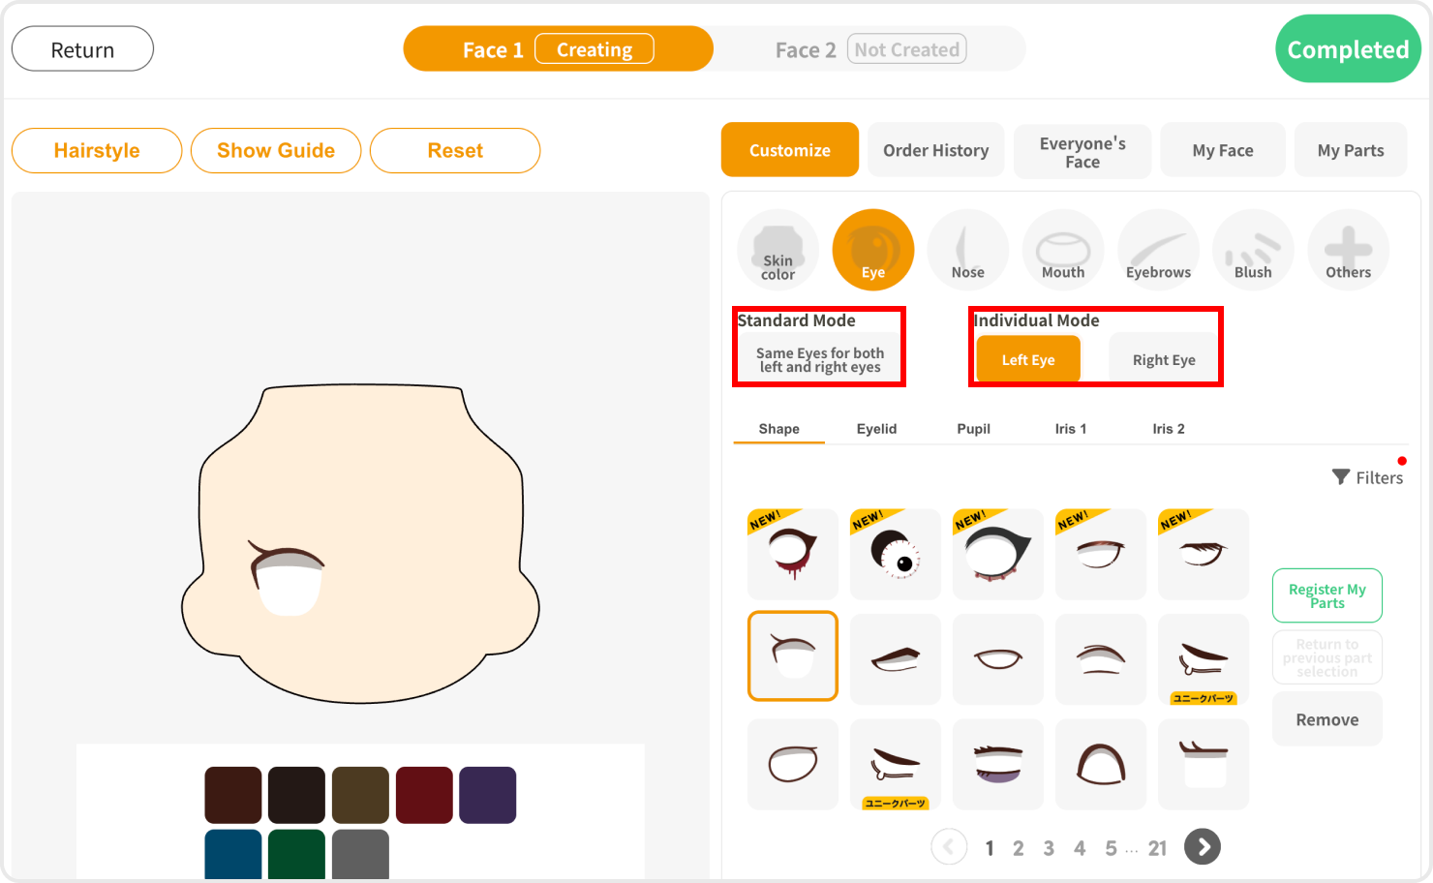Screen dimensions: 1433x883
Task: Select the Others category icon
Action: point(1348,250)
